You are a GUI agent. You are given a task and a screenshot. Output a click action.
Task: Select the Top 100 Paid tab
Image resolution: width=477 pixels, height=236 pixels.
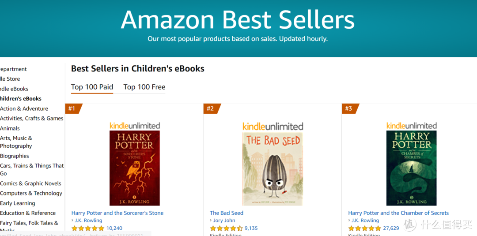[92, 87]
